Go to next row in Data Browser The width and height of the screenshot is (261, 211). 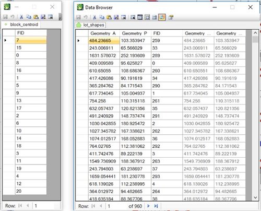pos(148,206)
